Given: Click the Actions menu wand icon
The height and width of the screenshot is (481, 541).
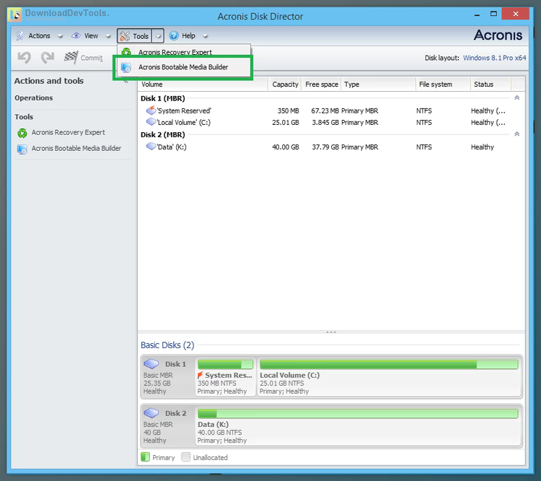Looking at the screenshot, I should pyautogui.click(x=20, y=35).
